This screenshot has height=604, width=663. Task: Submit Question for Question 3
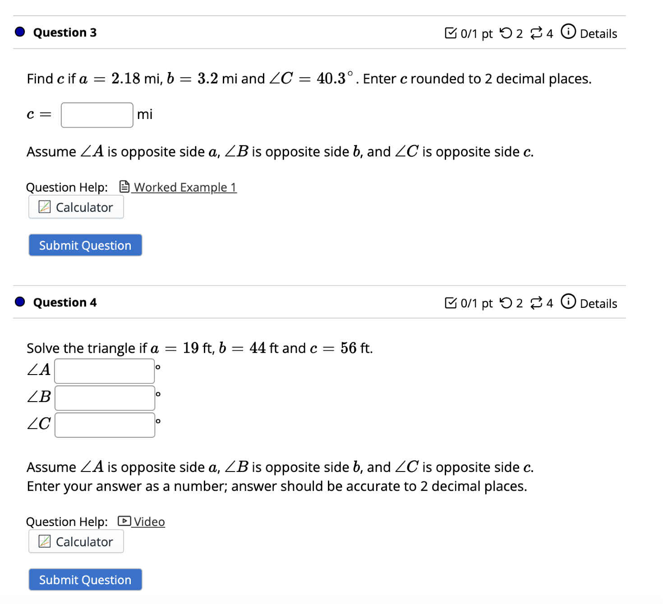[85, 245]
